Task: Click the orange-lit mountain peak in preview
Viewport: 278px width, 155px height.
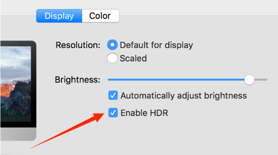Action: tap(7, 90)
